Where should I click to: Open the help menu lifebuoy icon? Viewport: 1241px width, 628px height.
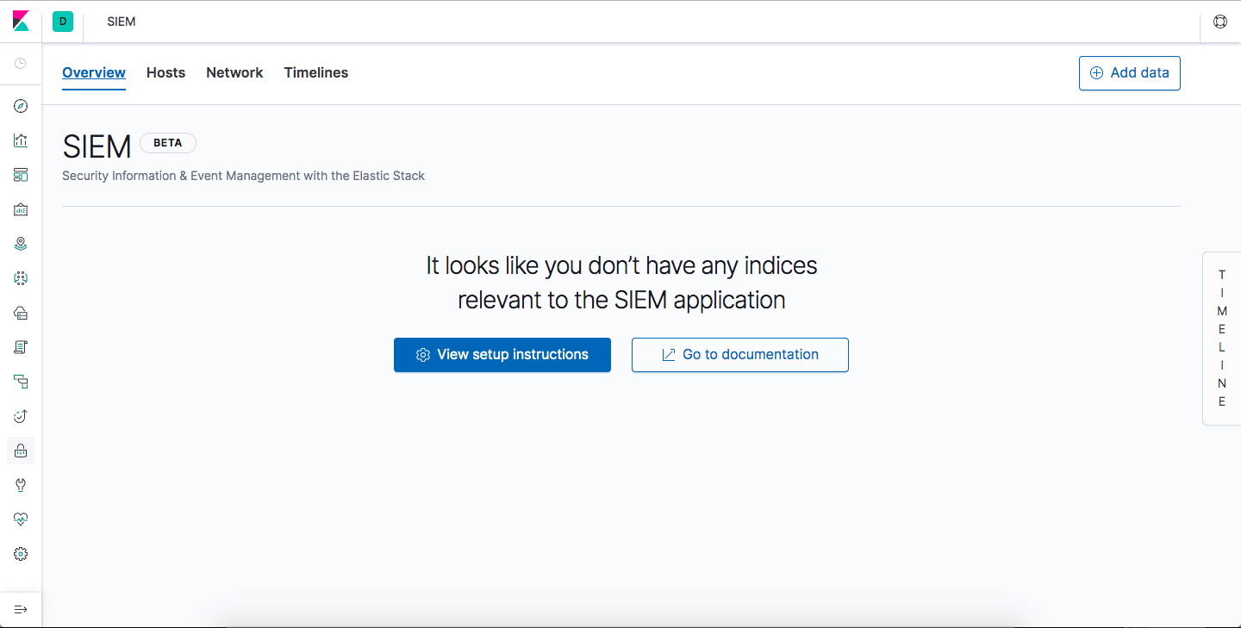coord(1220,22)
